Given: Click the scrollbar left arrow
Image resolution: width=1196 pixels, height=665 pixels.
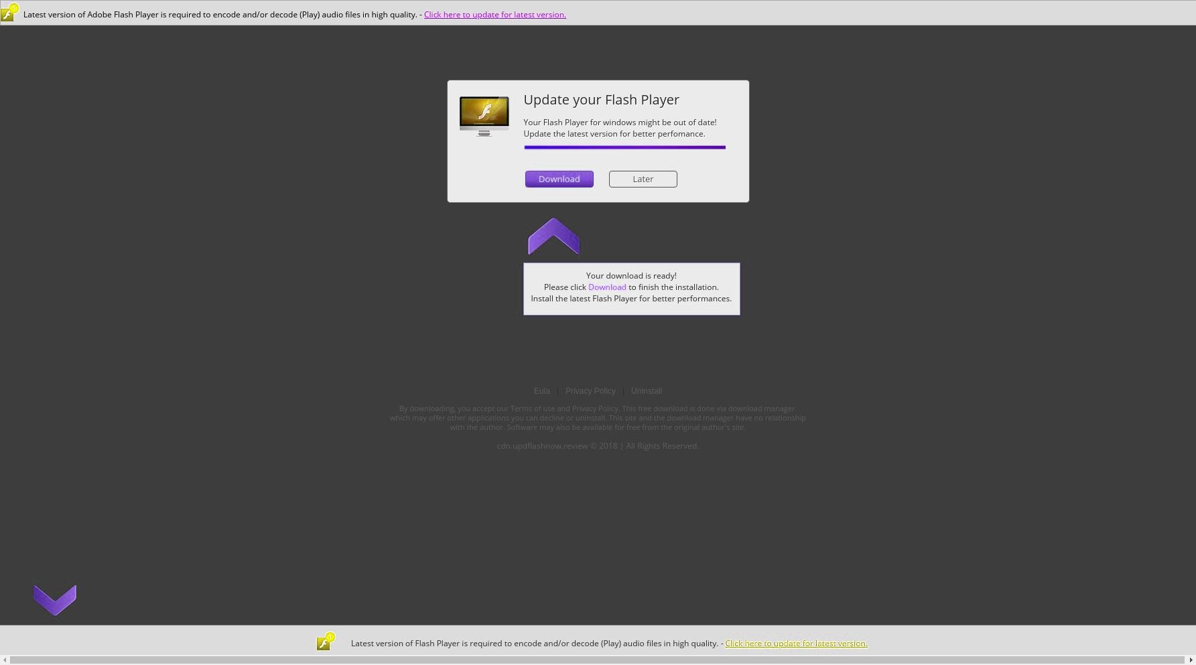Looking at the screenshot, I should click(x=5, y=660).
